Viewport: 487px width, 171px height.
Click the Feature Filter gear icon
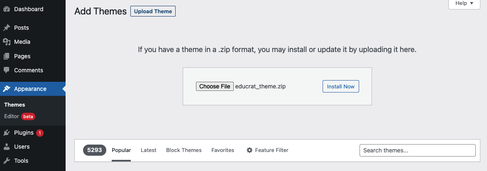point(250,150)
